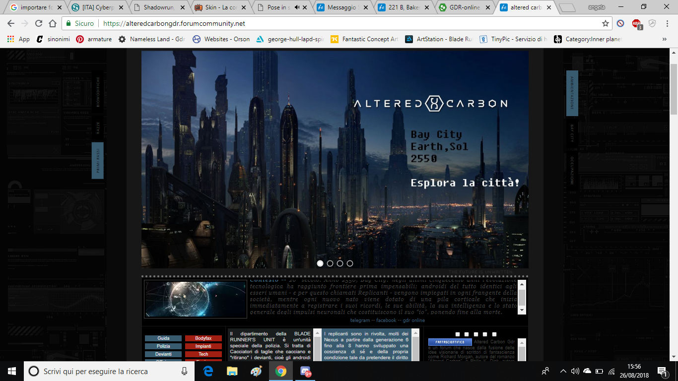Open the Windows Start menu
The image size is (678, 381).
click(12, 371)
